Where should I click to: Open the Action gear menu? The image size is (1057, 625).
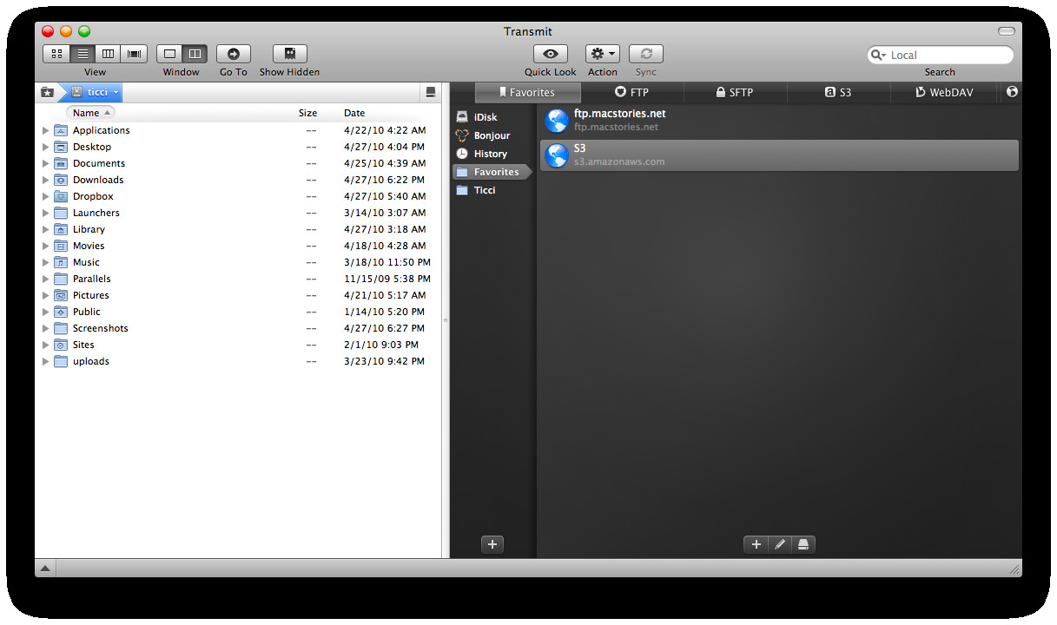(603, 54)
